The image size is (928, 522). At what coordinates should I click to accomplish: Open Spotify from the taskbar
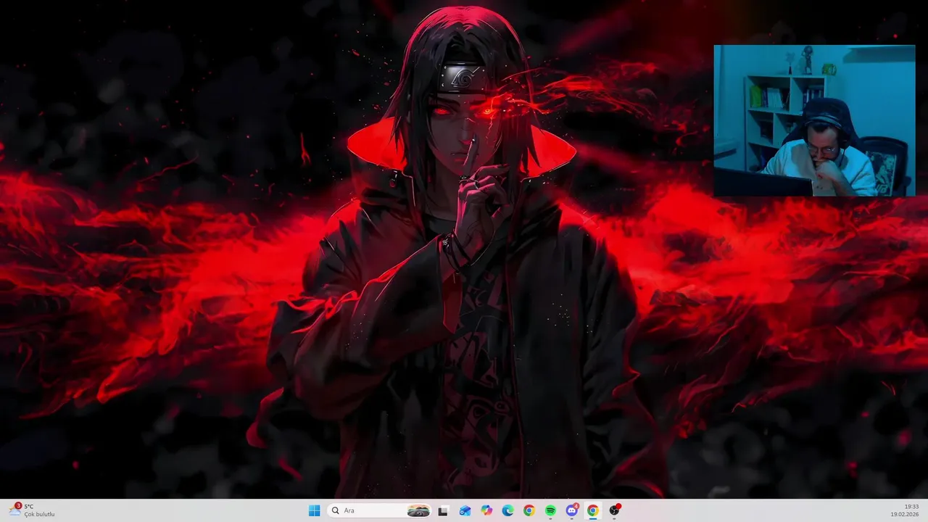click(x=550, y=510)
